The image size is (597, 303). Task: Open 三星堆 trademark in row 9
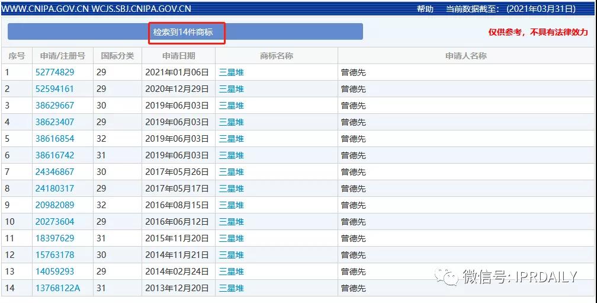(231, 205)
